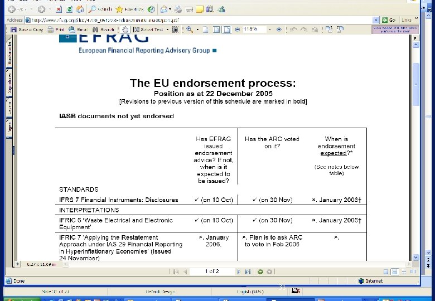This screenshot has height=301, width=435.
Task: Click the View Adobe PDF files ad banner
Action: (395, 30)
